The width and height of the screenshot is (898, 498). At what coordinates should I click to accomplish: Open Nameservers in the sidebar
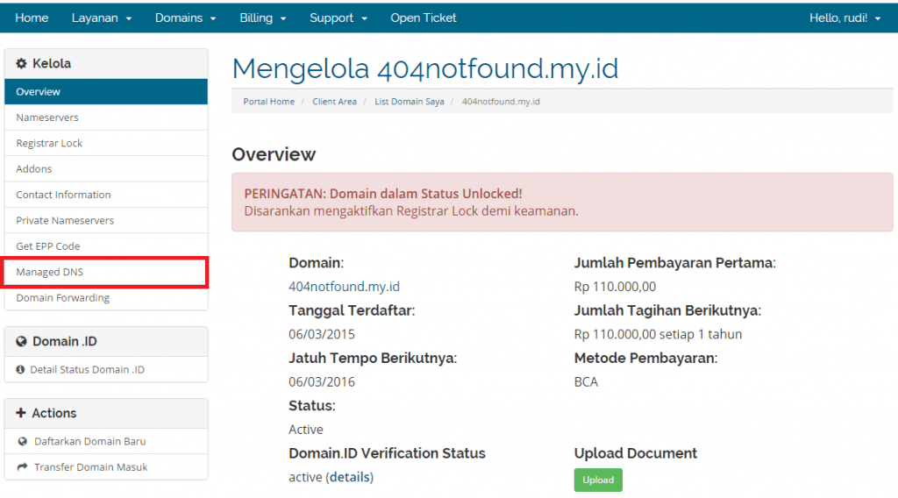pyautogui.click(x=106, y=117)
